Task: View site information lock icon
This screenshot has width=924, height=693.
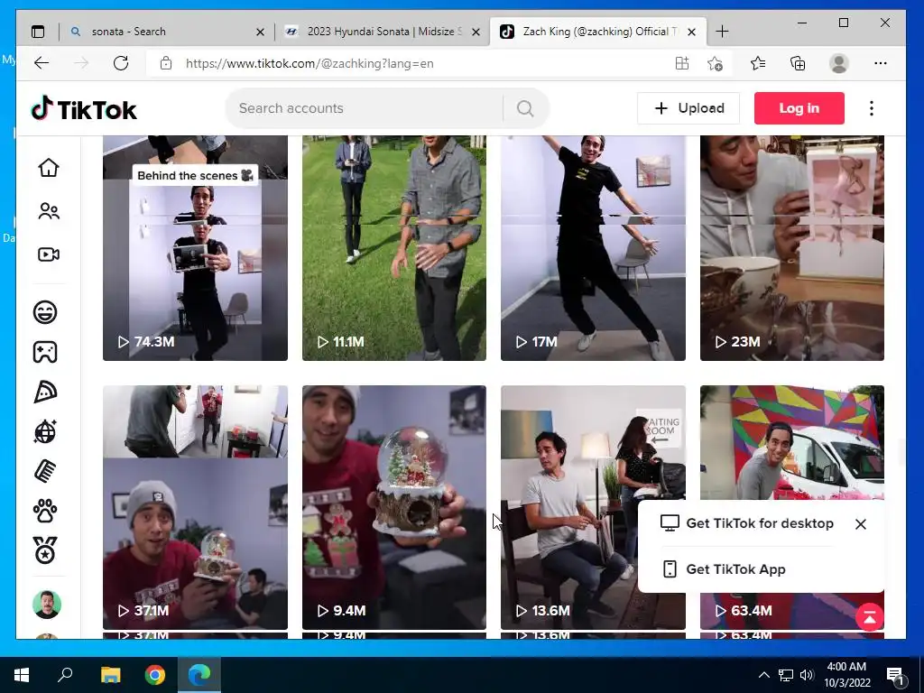Action: point(166,63)
